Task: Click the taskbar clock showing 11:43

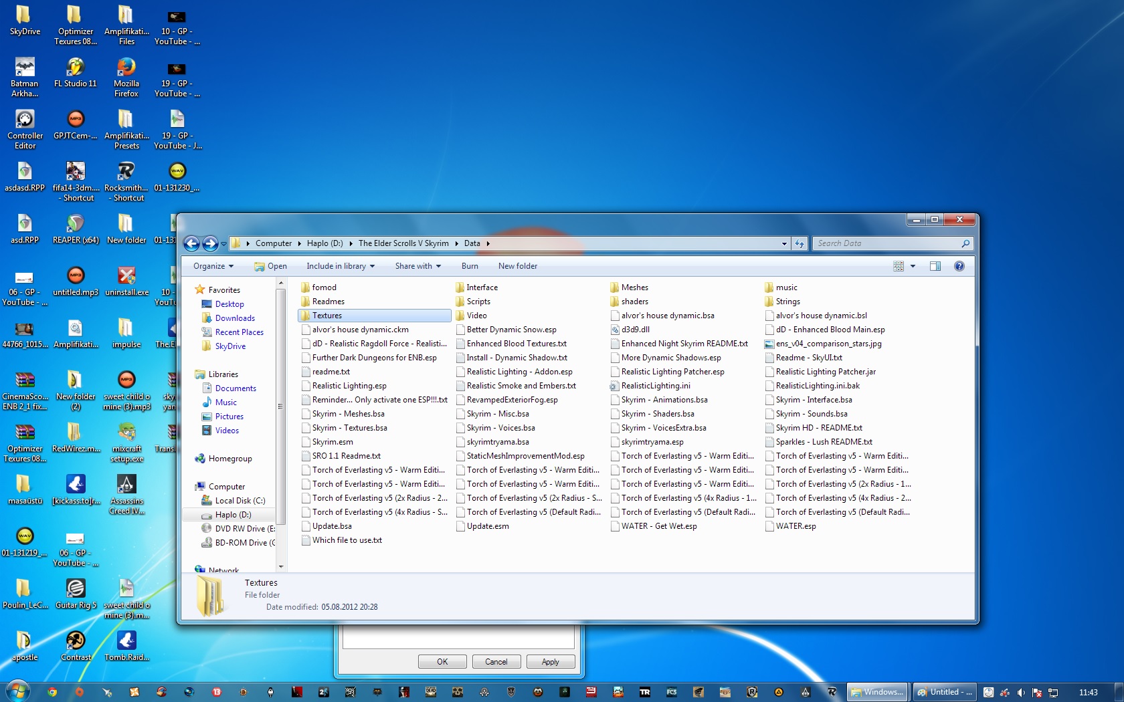Action: click(1088, 693)
